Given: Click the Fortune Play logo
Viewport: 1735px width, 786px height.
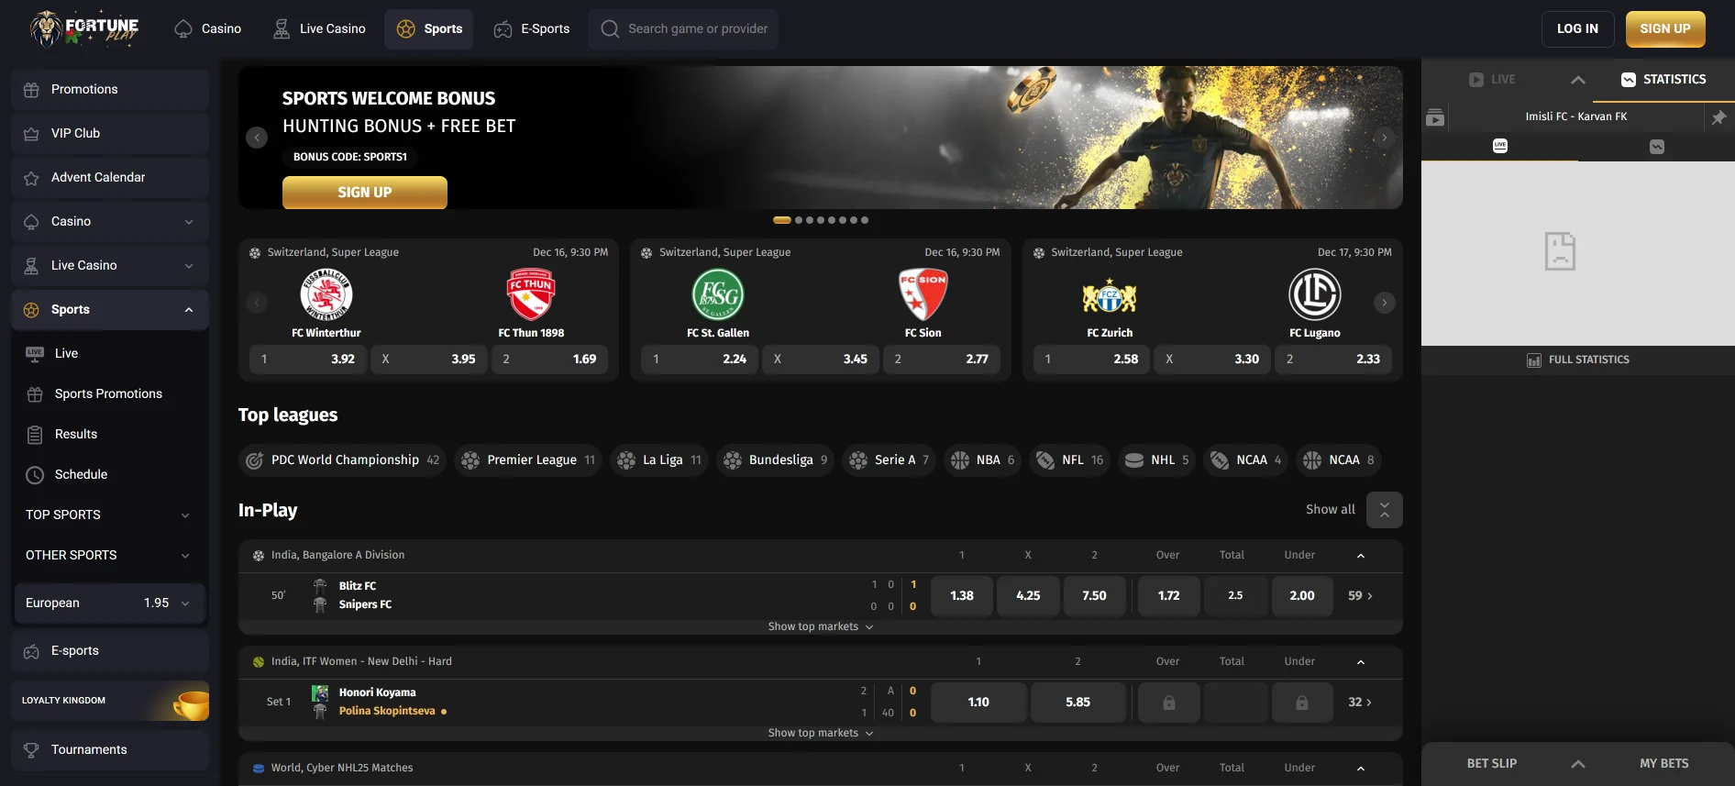Looking at the screenshot, I should click(84, 28).
